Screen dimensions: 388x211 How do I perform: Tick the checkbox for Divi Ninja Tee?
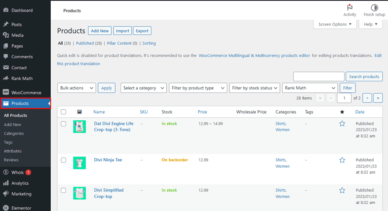coord(64,160)
